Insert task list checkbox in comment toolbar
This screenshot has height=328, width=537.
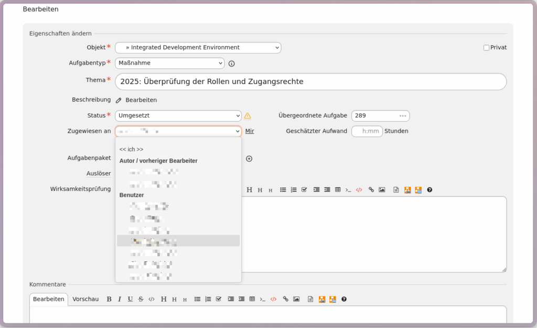point(219,299)
